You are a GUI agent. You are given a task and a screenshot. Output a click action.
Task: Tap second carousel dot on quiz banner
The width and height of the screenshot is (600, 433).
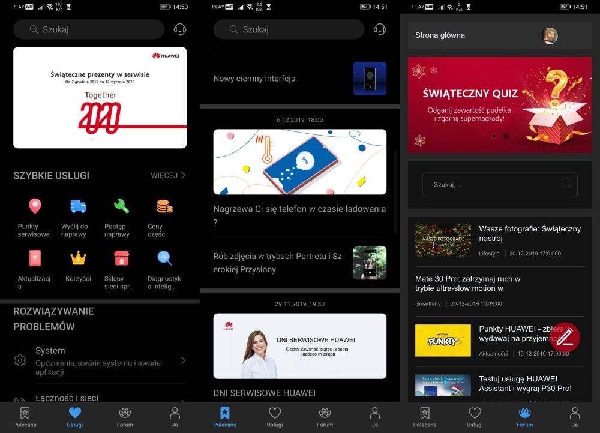506,136
